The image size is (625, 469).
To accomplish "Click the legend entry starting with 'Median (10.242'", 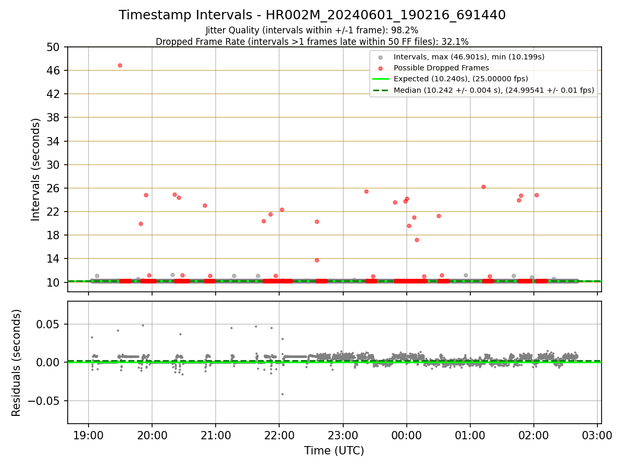I will 494,90.
